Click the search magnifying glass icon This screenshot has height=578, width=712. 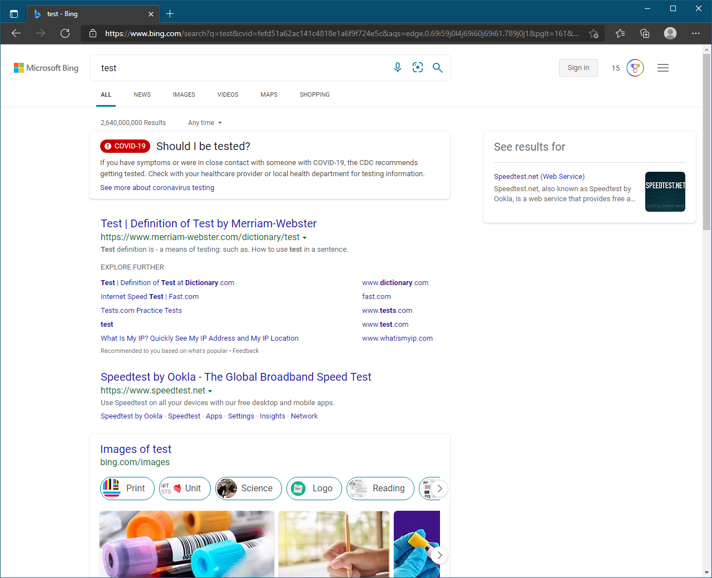click(x=437, y=67)
